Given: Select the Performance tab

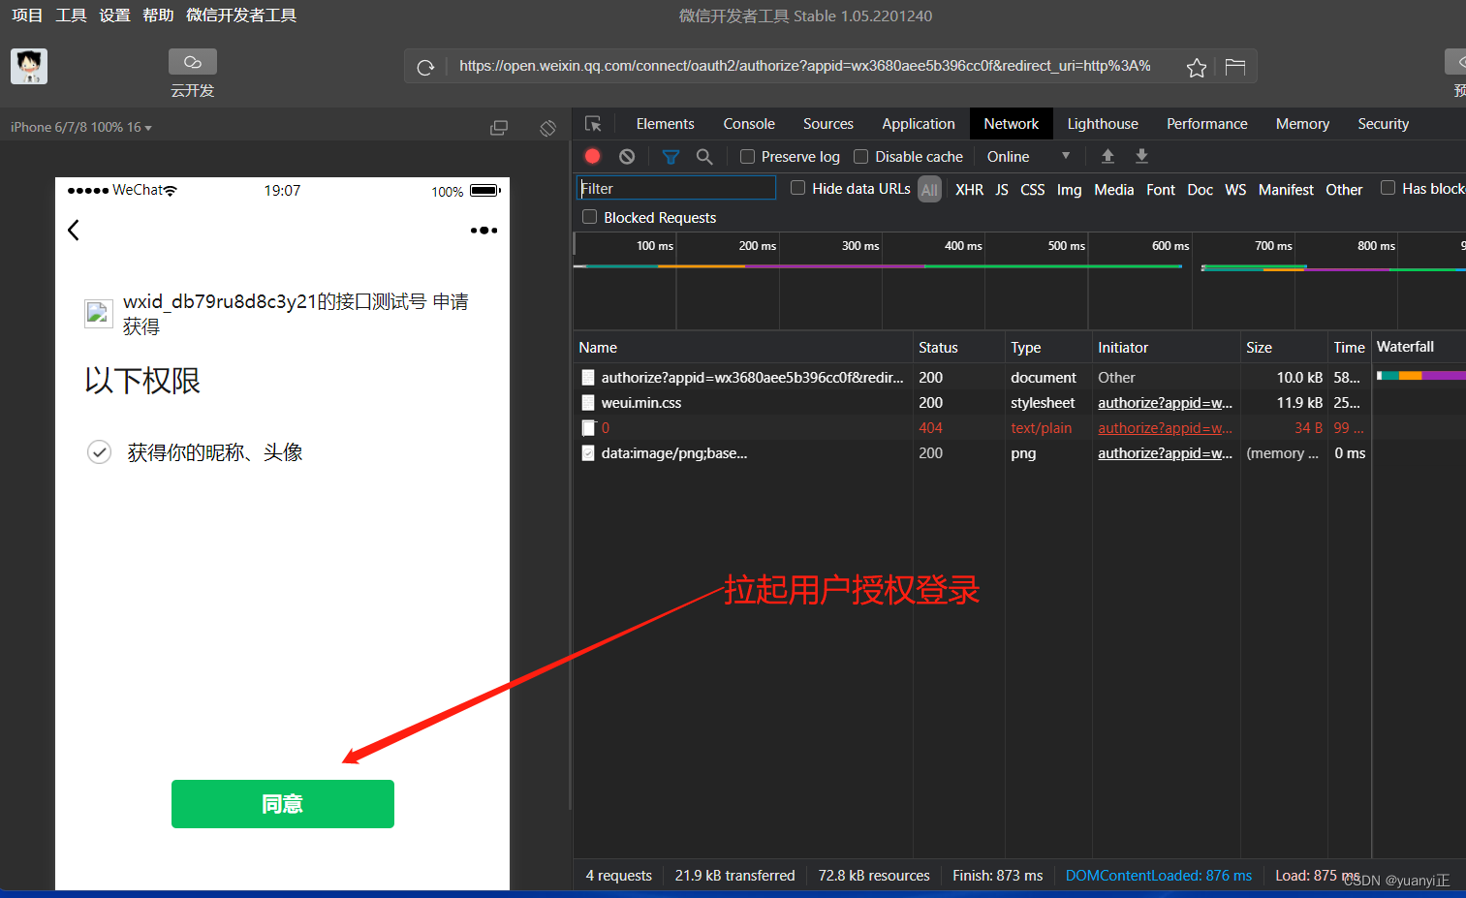Looking at the screenshot, I should [x=1207, y=124].
